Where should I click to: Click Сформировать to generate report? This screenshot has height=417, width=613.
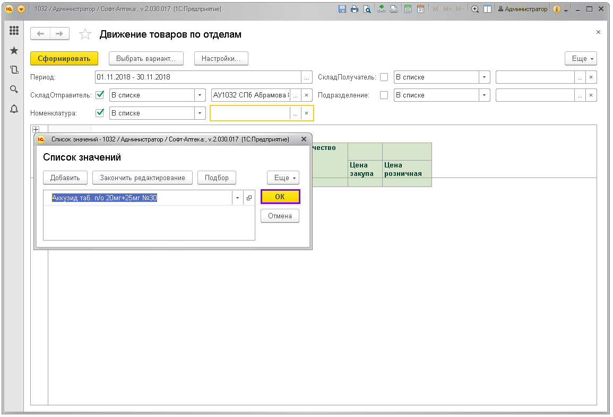(64, 59)
